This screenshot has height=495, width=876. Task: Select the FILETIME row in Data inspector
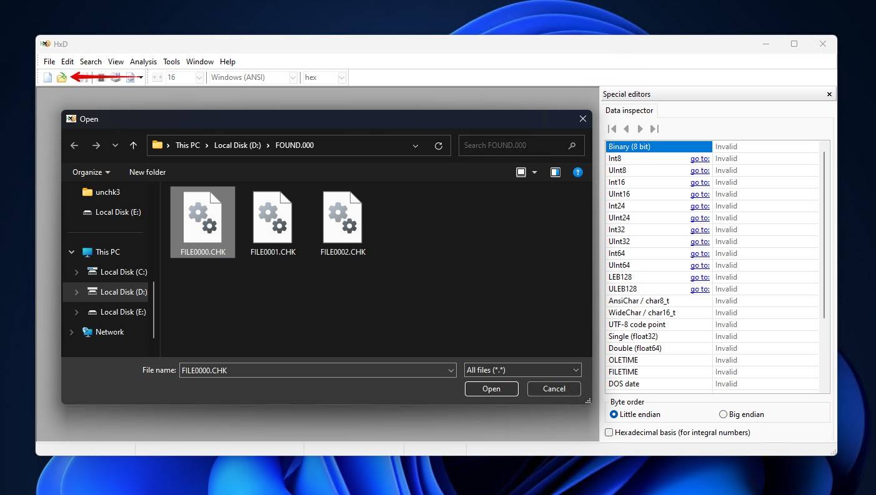[x=712, y=372]
